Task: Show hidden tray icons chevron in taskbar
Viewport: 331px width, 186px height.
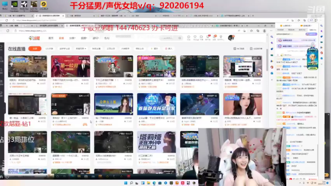Action: click(x=300, y=183)
